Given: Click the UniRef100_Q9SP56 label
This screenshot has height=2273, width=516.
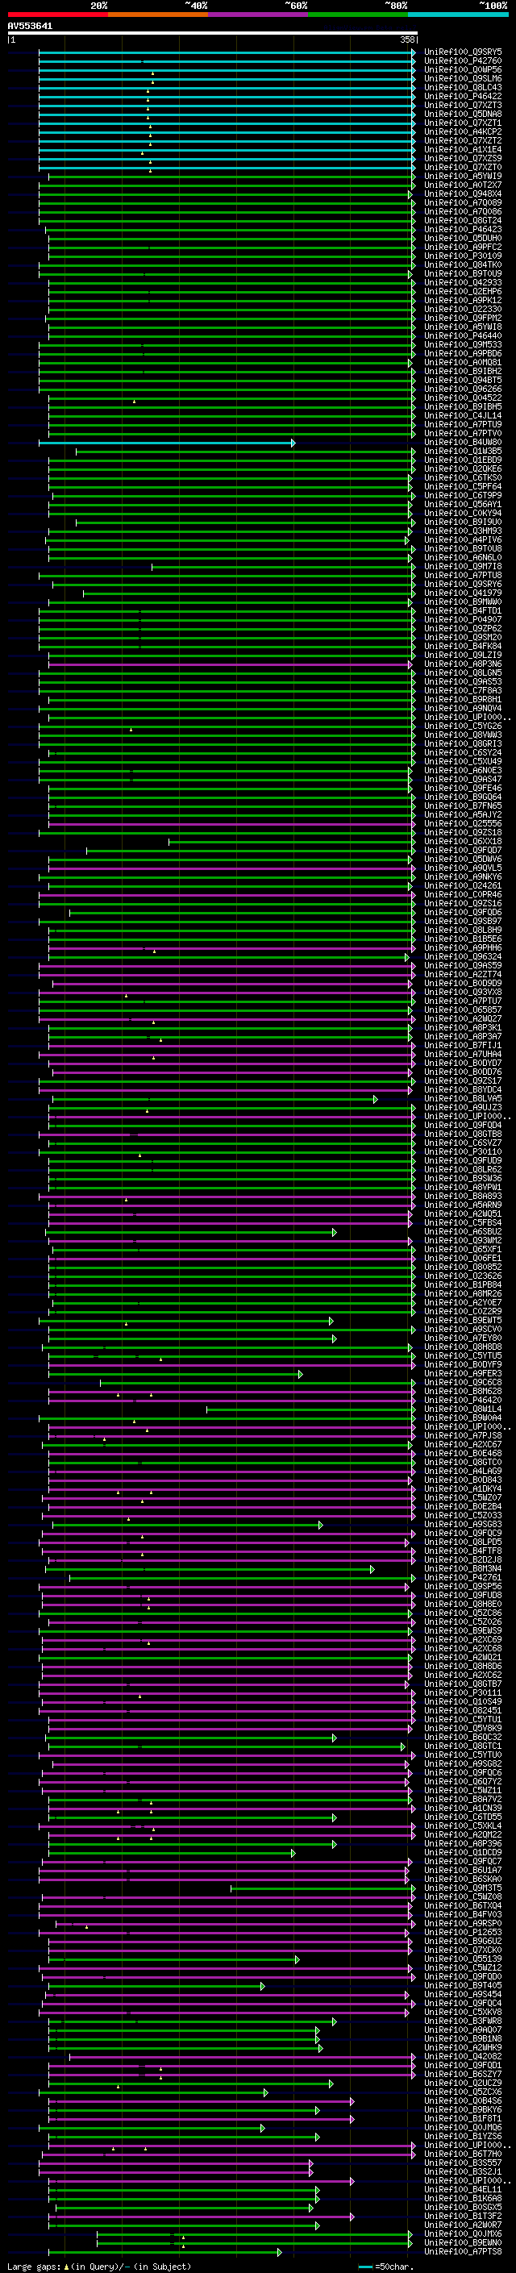Looking at the screenshot, I should tap(463, 1587).
